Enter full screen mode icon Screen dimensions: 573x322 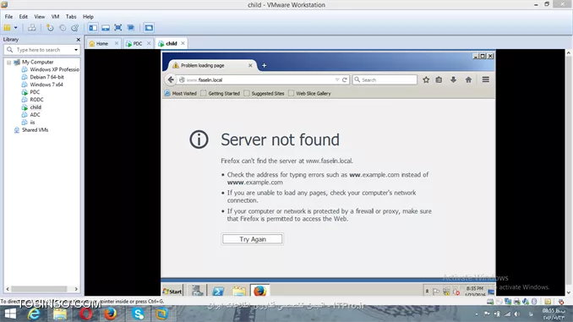click(x=118, y=27)
